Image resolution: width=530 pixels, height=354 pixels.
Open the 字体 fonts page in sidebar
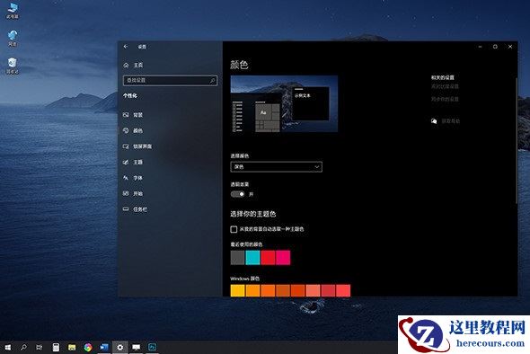133,178
